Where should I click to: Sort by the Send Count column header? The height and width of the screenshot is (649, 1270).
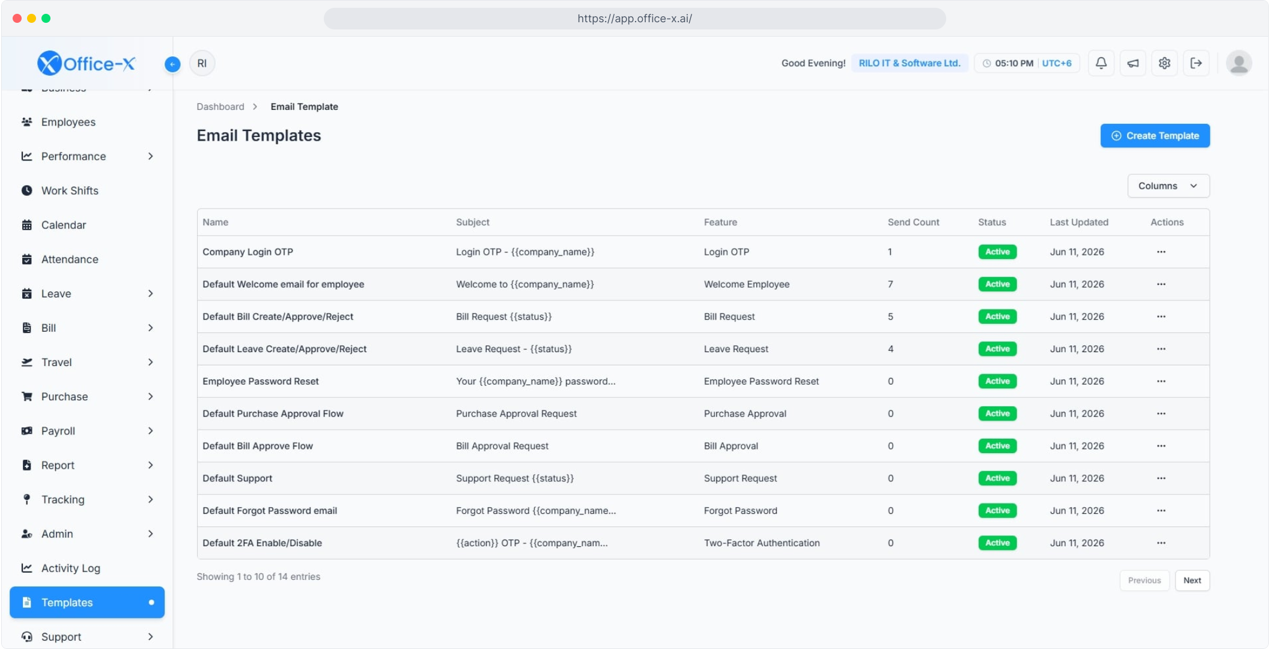pyautogui.click(x=913, y=222)
